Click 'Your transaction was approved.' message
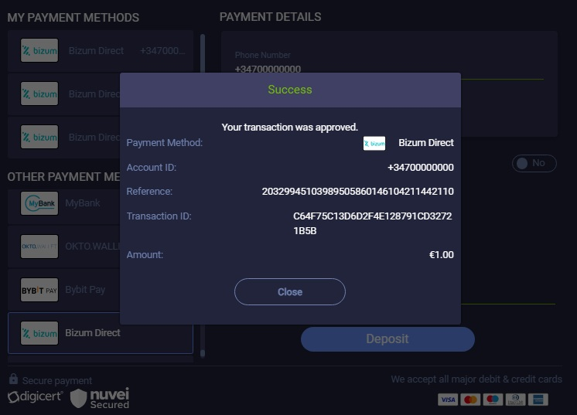Viewport: 577px width, 415px height. tap(289, 128)
